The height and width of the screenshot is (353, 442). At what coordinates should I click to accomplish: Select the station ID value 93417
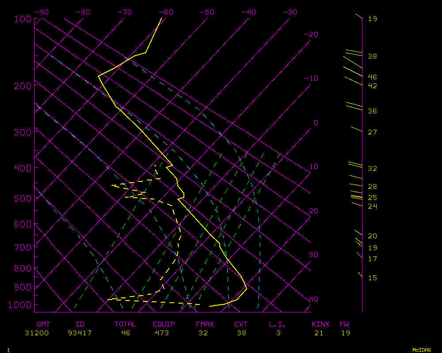(80, 333)
